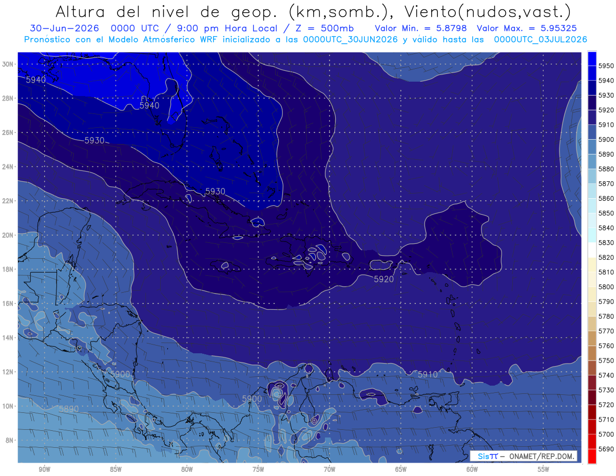Click the 85W longitude axis label
The height and width of the screenshot is (476, 616).
(x=115, y=469)
